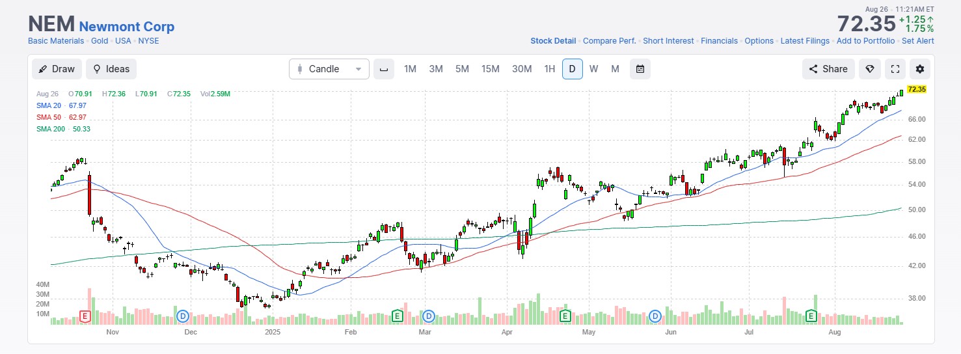Click the Set Alert link
This screenshot has width=961, height=354.
pyautogui.click(x=917, y=41)
